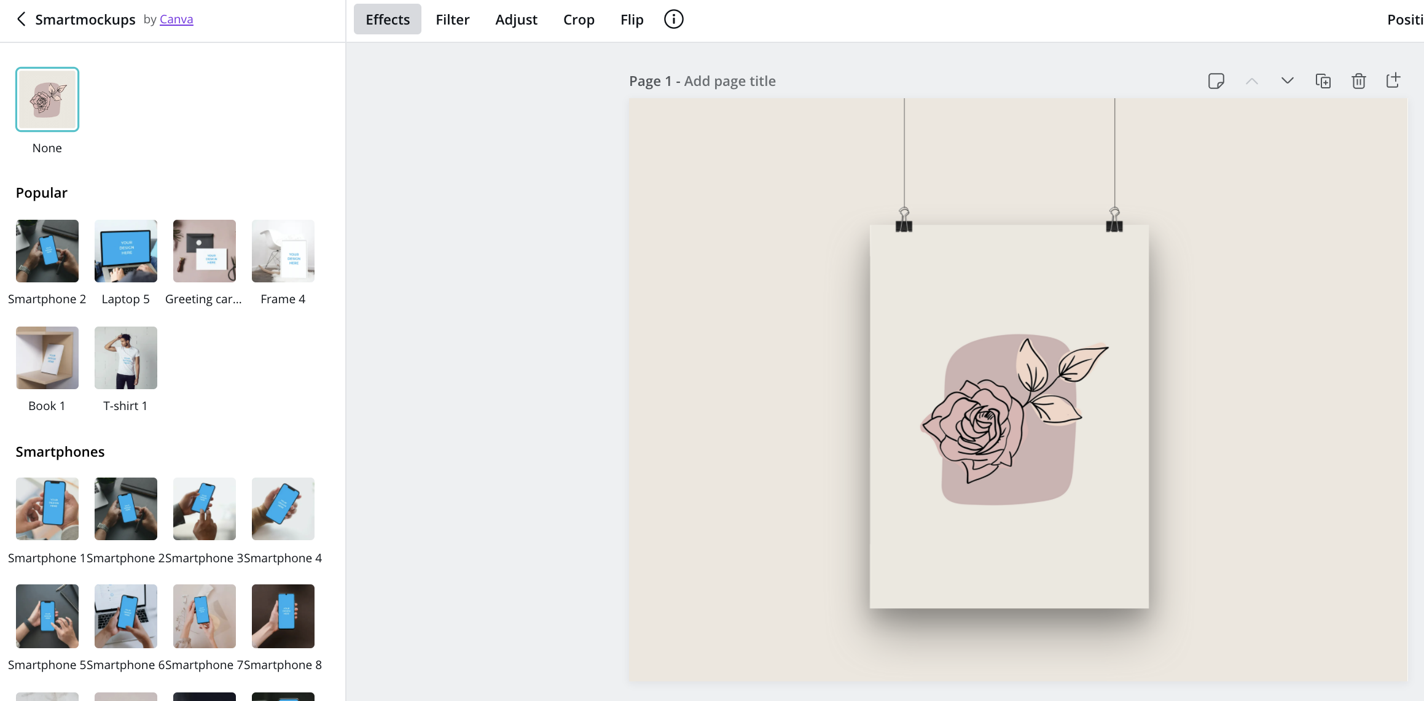
Task: Delete page with trash icon
Action: [x=1358, y=81]
